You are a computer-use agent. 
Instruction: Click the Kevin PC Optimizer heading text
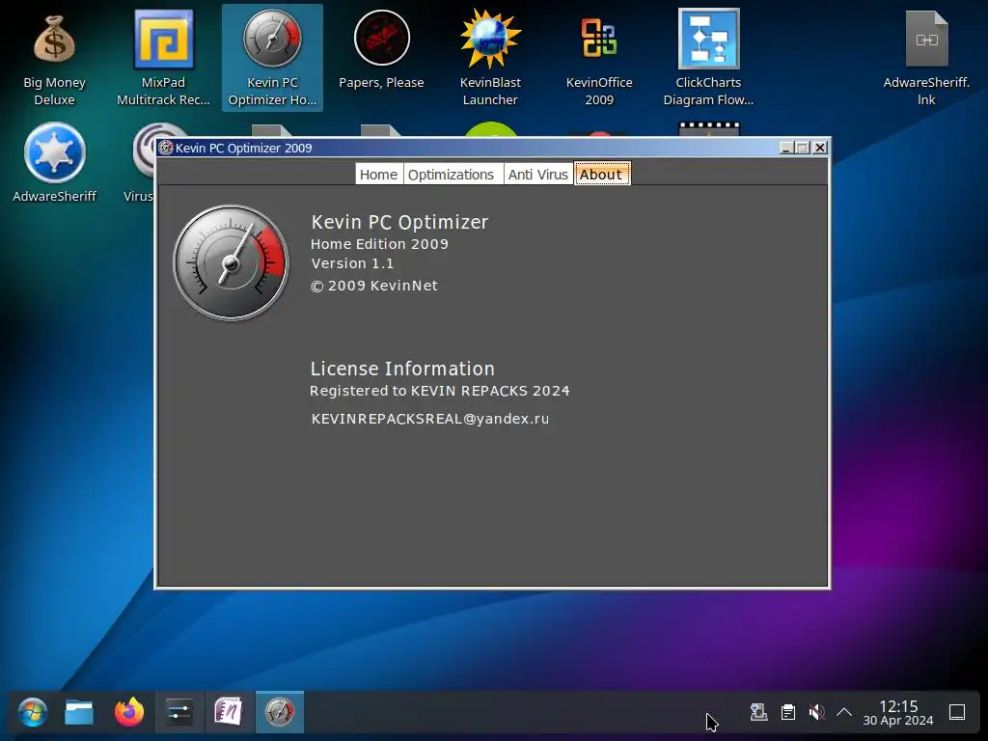[399, 223]
